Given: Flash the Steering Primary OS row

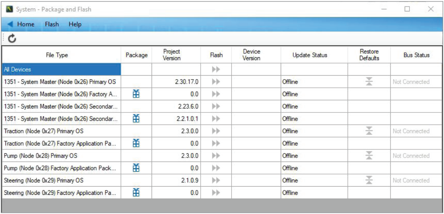Looking at the screenshot, I should pos(216,181).
